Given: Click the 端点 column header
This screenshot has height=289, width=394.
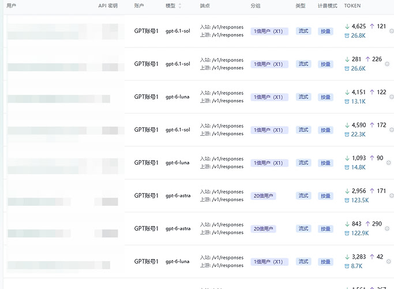Looking at the screenshot, I should [x=205, y=6].
